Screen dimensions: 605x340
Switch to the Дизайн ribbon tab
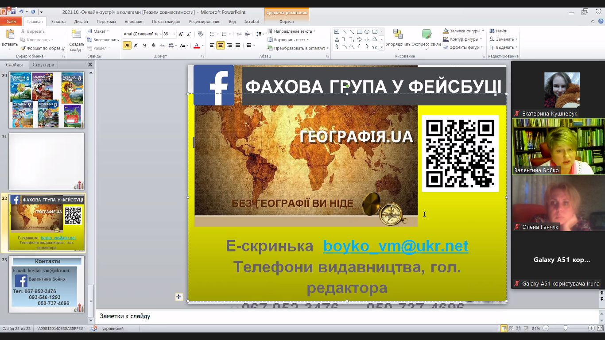(x=81, y=21)
